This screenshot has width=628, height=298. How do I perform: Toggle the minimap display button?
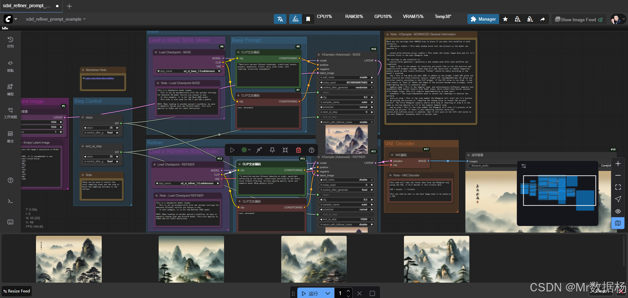pos(618,223)
